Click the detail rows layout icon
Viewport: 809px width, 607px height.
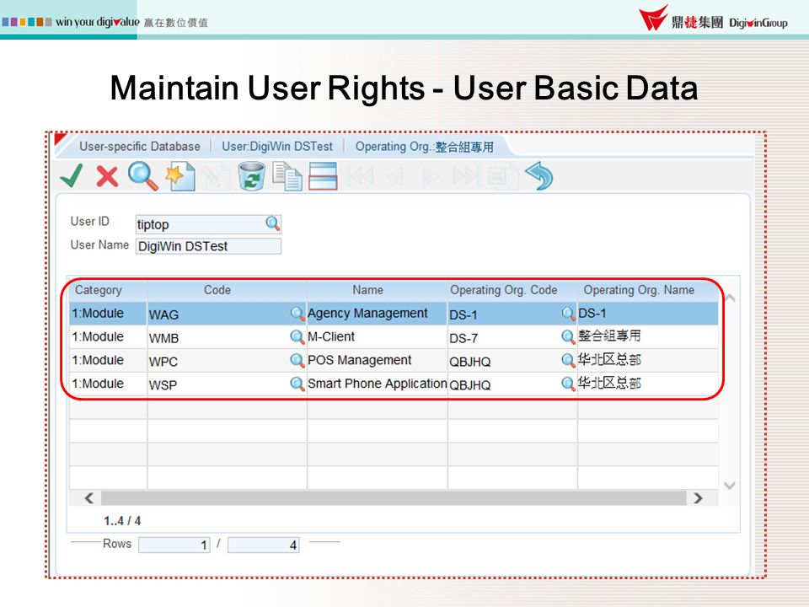pyautogui.click(x=323, y=176)
